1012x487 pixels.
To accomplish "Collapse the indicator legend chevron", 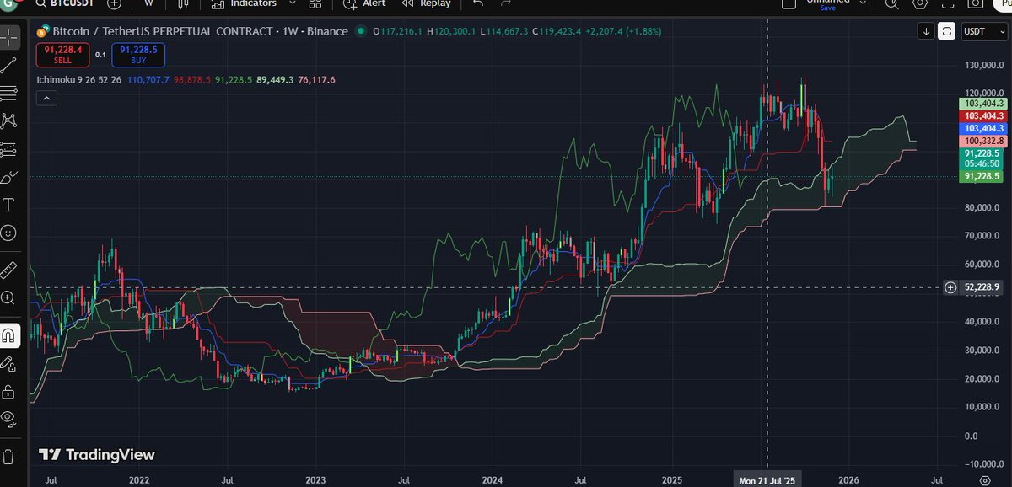I will click(x=46, y=99).
